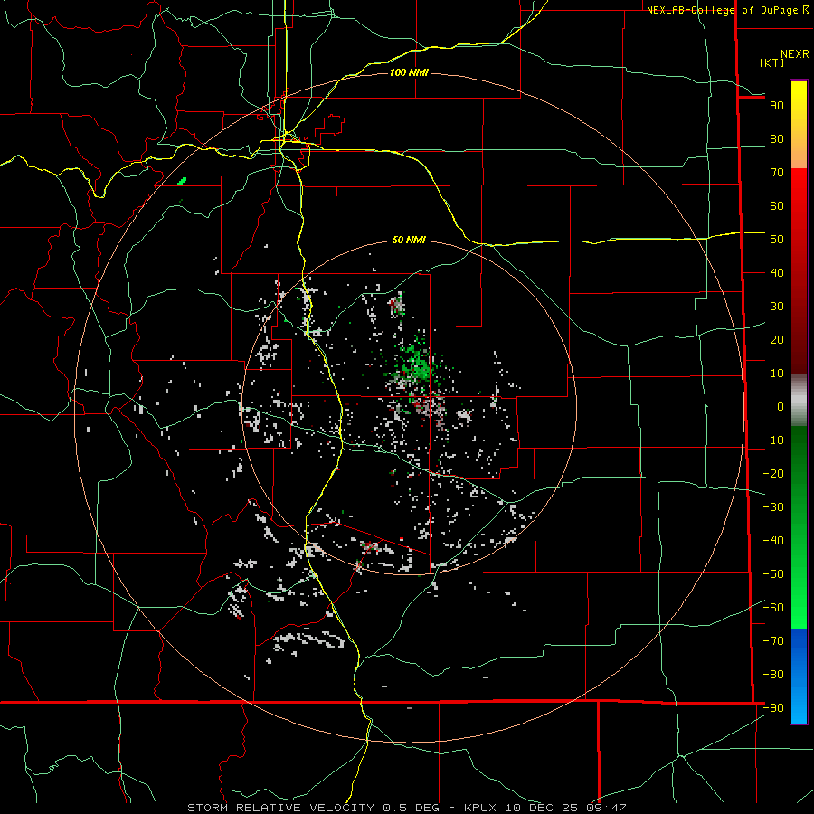Click the -70 tick label on velocity scale
The width and height of the screenshot is (814, 814).
[x=773, y=641]
